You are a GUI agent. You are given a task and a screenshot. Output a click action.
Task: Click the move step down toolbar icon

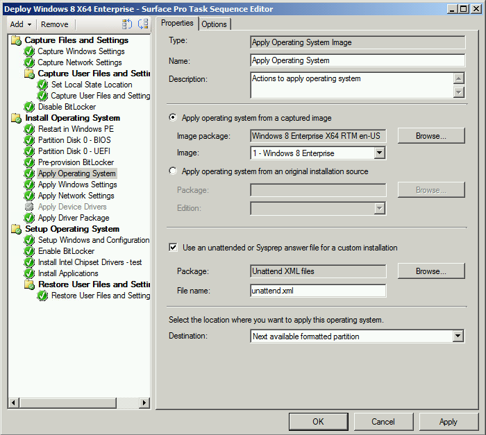pyautogui.click(x=143, y=24)
